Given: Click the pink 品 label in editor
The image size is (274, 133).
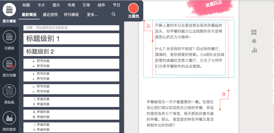Looking at the screenshot, I should tap(148, 26).
